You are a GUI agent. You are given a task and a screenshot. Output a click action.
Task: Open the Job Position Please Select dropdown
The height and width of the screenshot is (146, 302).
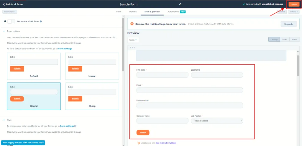(217, 121)
